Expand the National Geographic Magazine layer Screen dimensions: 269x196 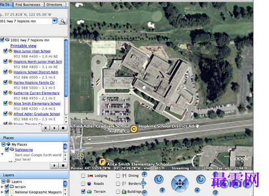point(2,192)
